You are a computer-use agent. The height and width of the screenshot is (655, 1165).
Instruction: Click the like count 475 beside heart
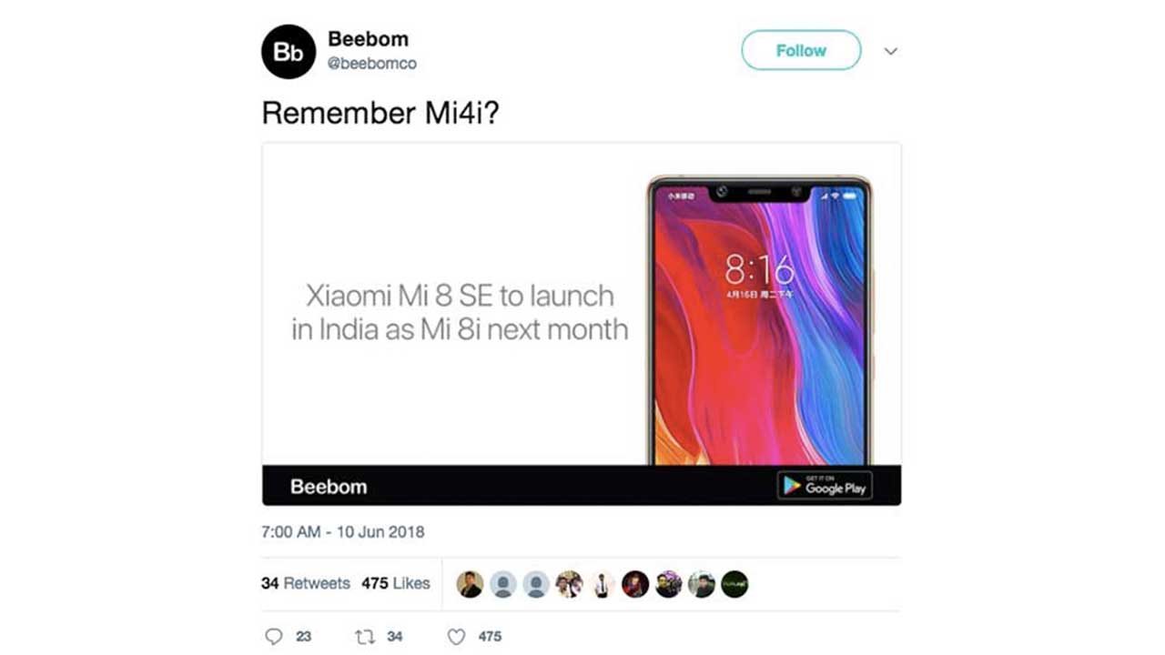[x=490, y=637]
